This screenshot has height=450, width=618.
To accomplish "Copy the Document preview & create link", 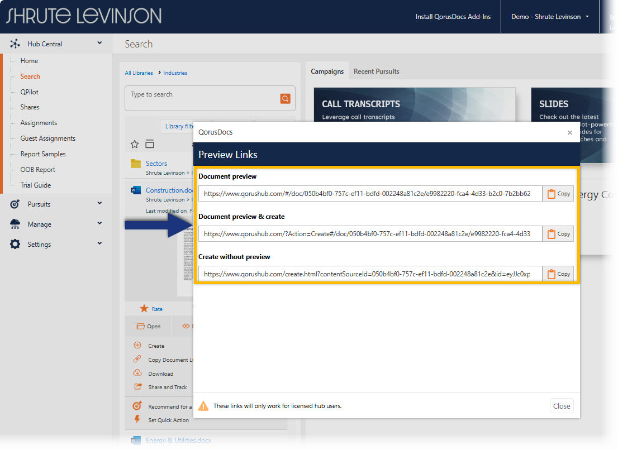I will [558, 234].
